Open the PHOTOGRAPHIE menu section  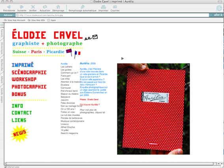pyautogui.click(x=29, y=87)
